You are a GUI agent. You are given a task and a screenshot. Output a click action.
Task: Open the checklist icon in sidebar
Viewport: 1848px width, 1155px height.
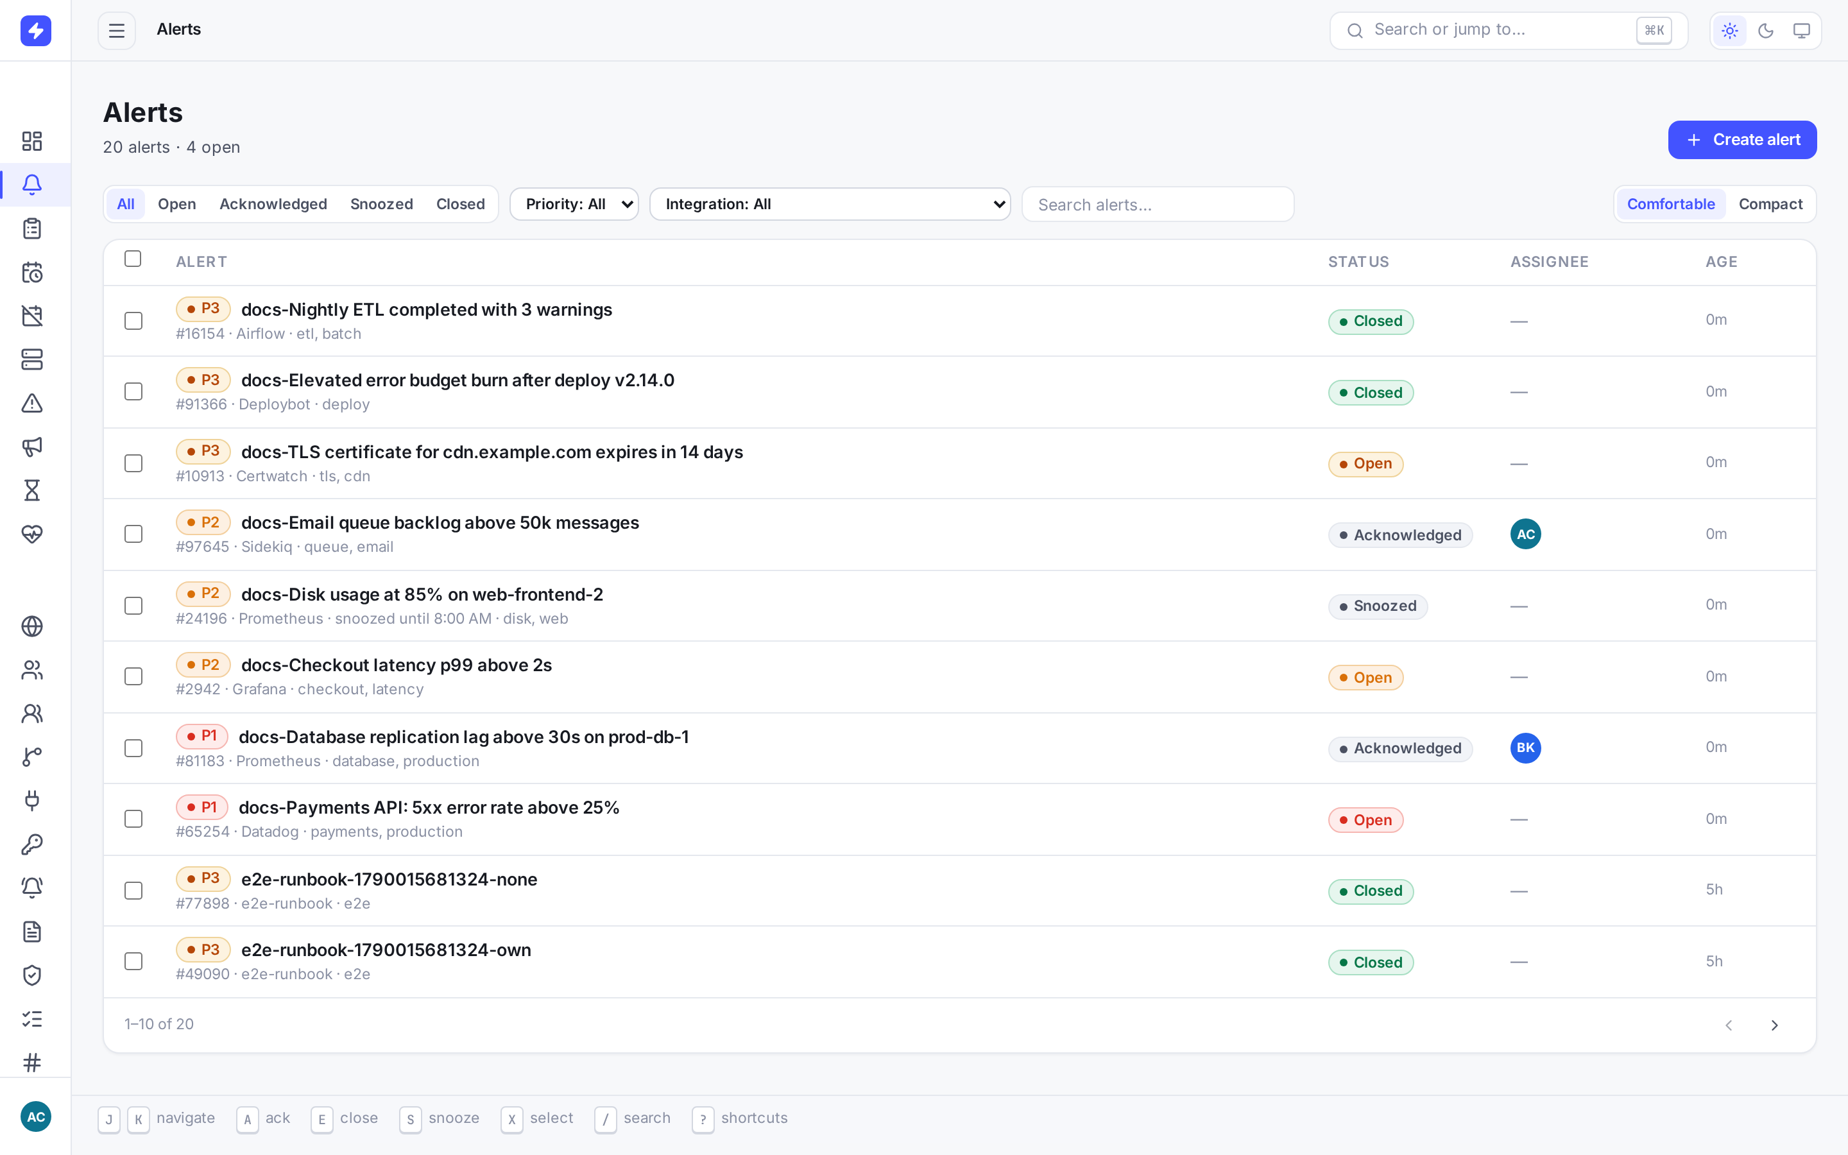(32, 1019)
